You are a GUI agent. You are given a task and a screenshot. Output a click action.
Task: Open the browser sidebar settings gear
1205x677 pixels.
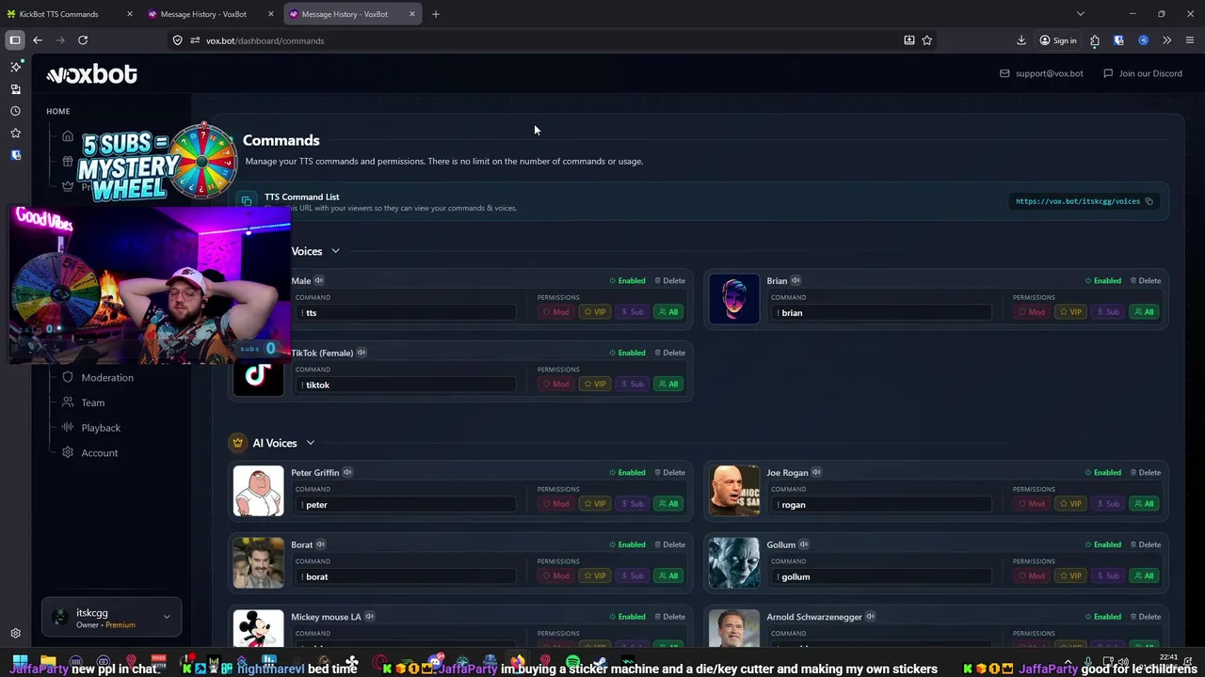pos(15,634)
